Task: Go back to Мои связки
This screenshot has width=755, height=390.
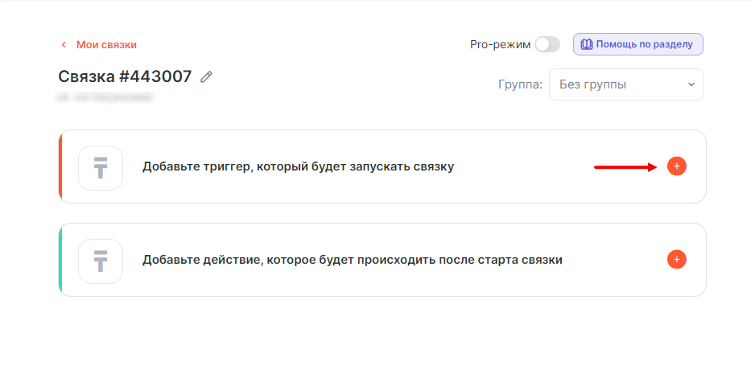Action: pos(106,45)
